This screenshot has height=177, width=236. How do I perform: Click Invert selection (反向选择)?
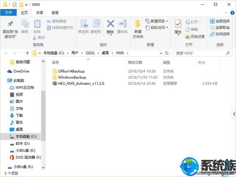[220, 34]
